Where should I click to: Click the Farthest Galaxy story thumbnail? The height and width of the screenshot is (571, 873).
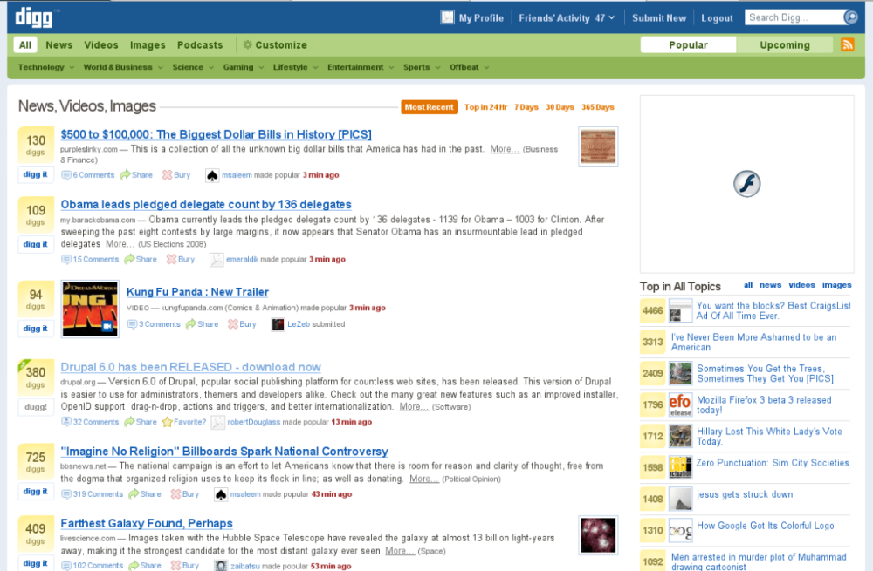pos(597,535)
